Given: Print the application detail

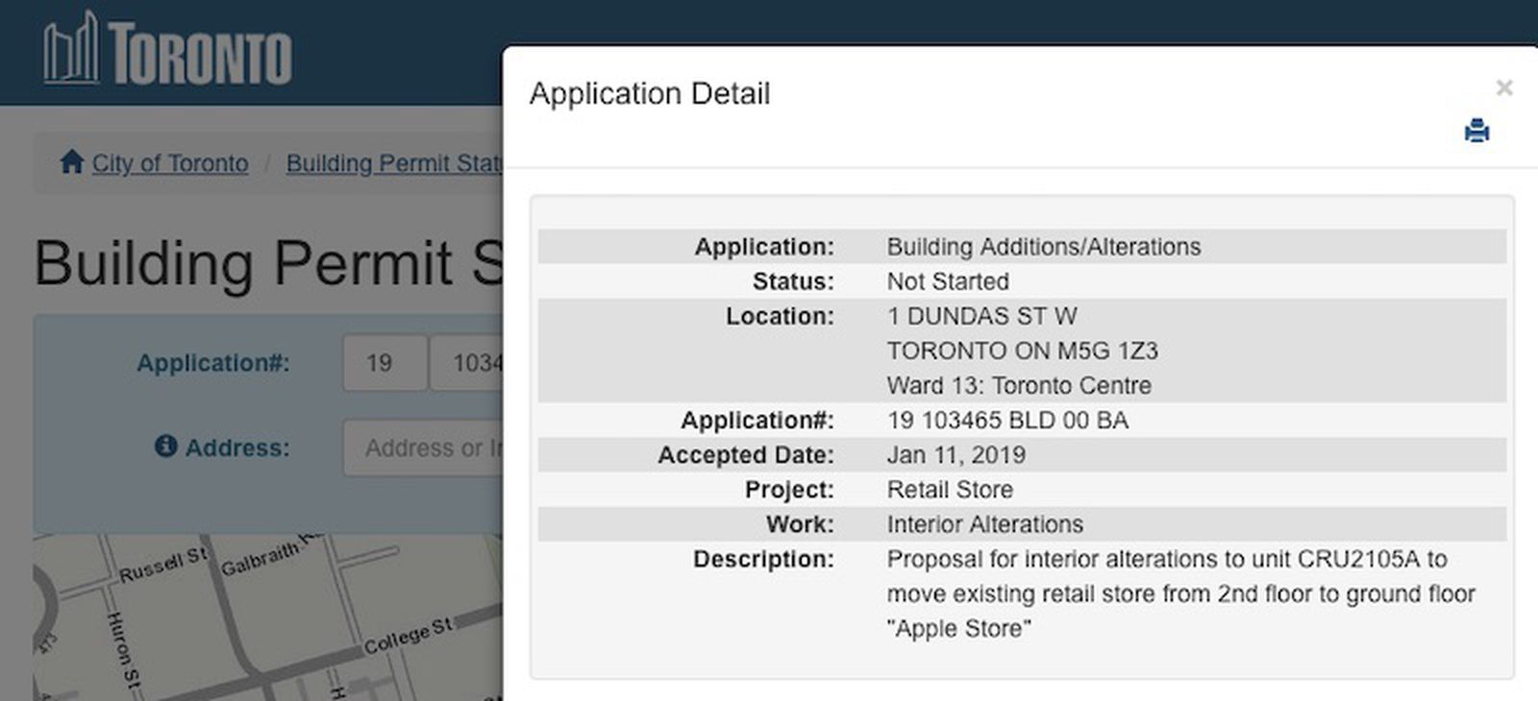Looking at the screenshot, I should pyautogui.click(x=1476, y=131).
